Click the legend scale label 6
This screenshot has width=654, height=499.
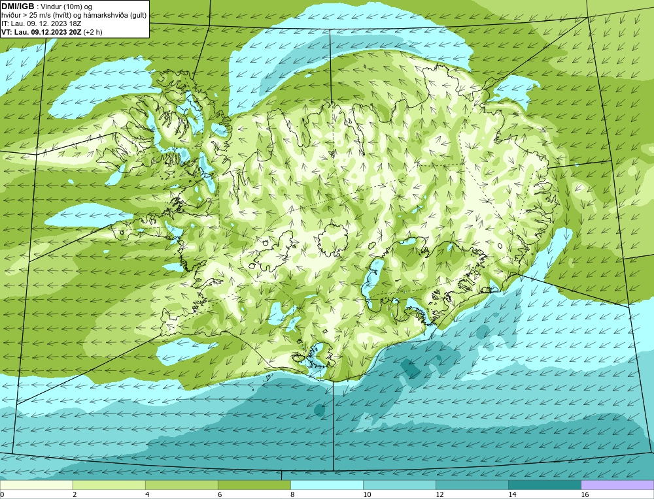pyautogui.click(x=220, y=494)
